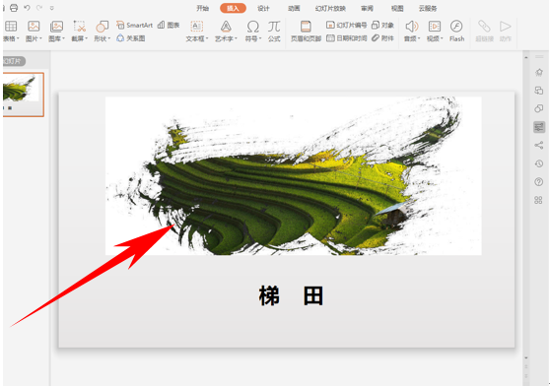
Task: Click the 超链接 (Hyperlink) chain icon
Action: [484, 27]
